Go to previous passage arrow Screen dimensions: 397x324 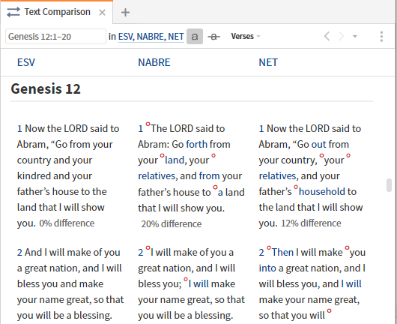click(327, 36)
